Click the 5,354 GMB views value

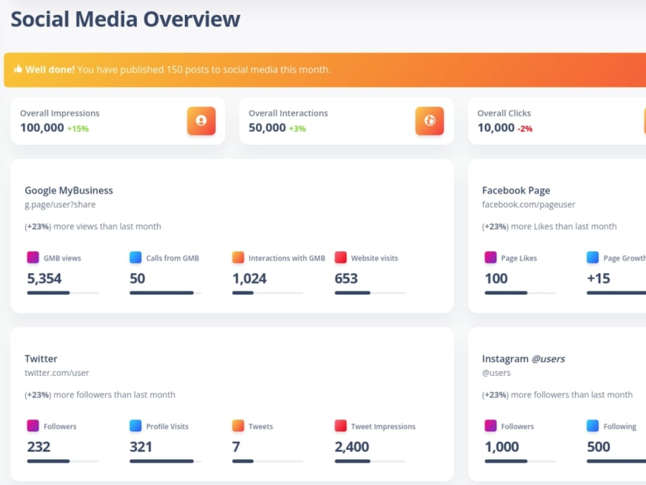point(44,279)
